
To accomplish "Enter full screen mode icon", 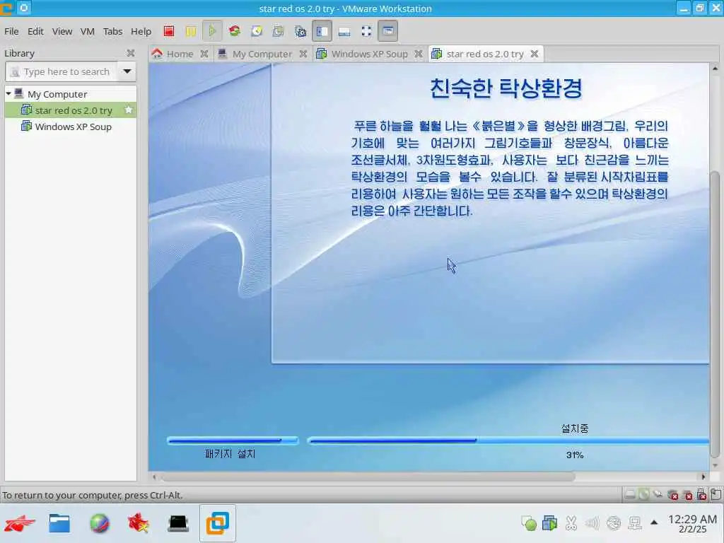I will 366,31.
